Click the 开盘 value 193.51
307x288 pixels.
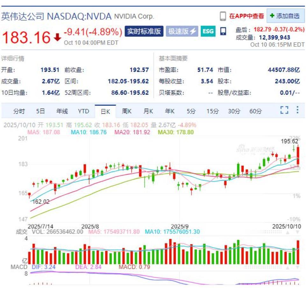[50, 70]
